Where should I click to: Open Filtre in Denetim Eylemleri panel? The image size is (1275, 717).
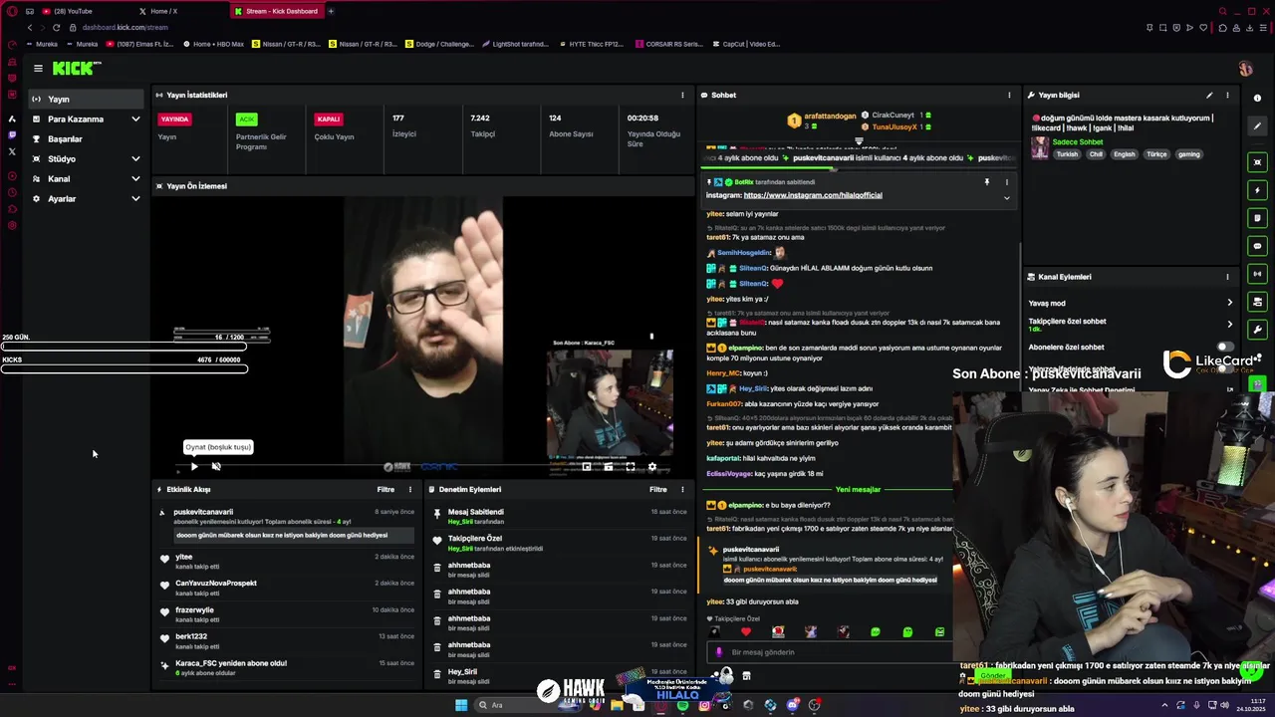pyautogui.click(x=658, y=489)
